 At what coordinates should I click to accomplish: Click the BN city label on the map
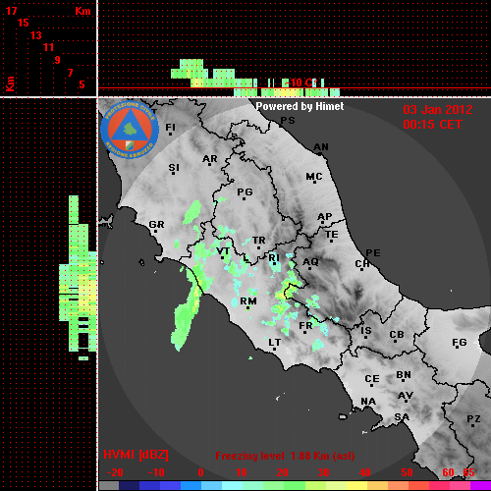coord(404,375)
